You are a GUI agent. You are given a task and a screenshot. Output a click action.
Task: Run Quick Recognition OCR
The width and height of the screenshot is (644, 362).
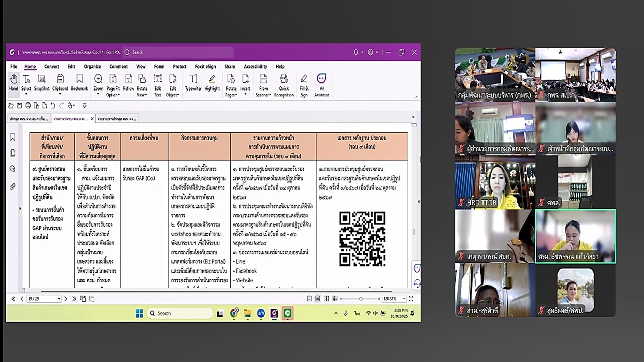pyautogui.click(x=284, y=83)
